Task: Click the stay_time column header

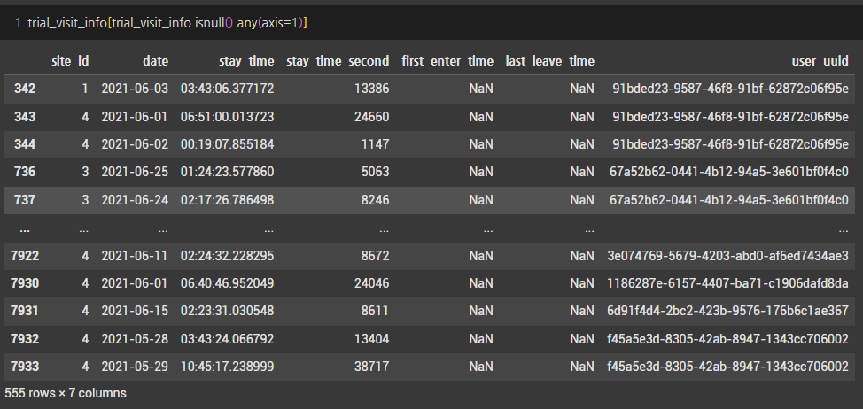Action: [246, 61]
